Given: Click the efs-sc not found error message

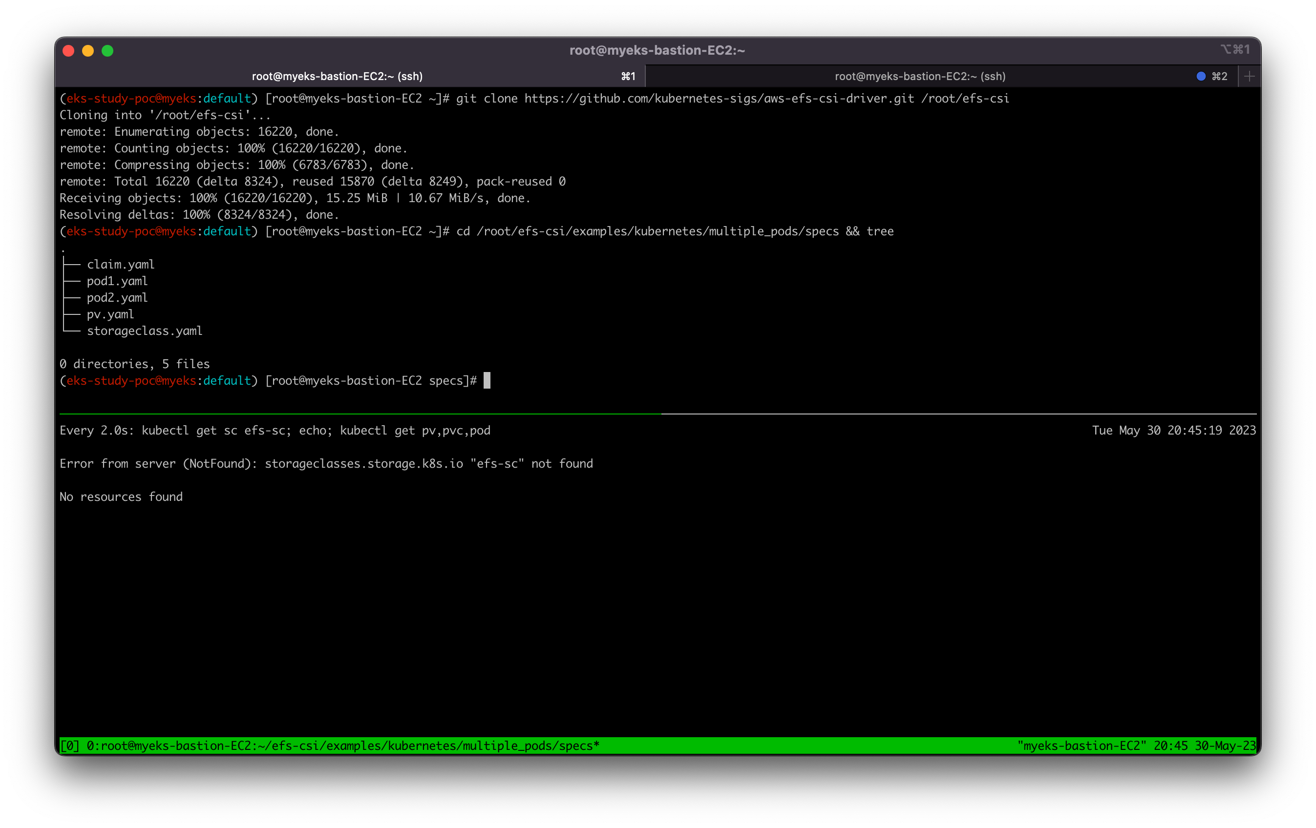Looking at the screenshot, I should (326, 464).
